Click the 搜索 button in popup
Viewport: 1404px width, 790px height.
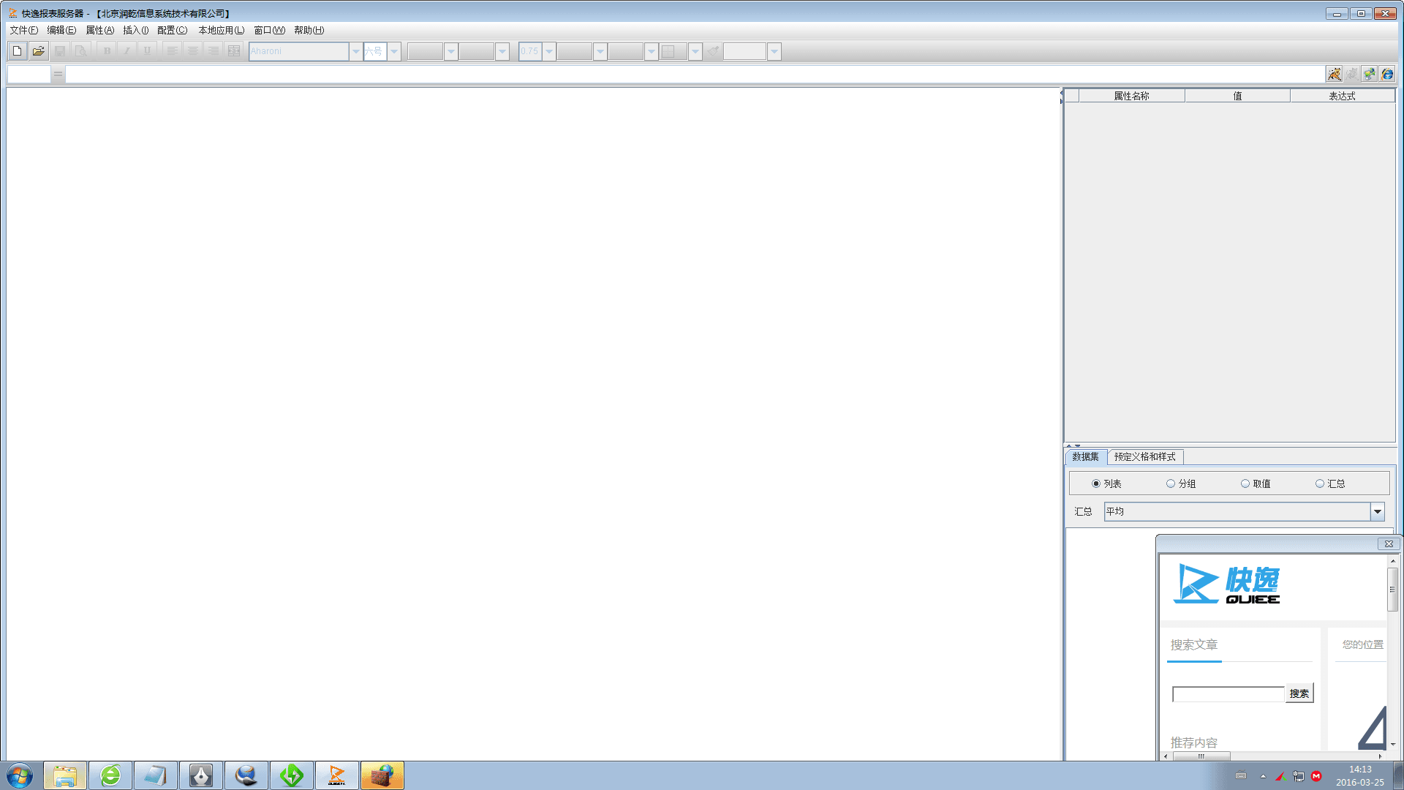1299,693
